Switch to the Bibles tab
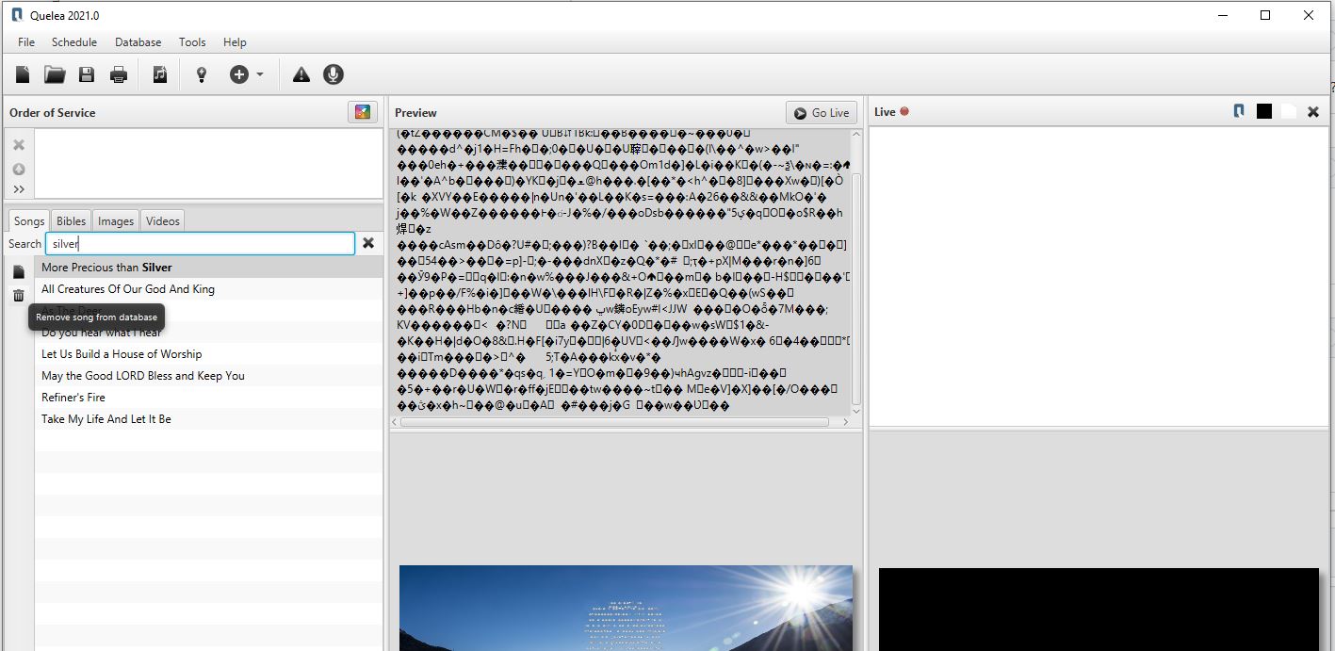 (x=71, y=220)
